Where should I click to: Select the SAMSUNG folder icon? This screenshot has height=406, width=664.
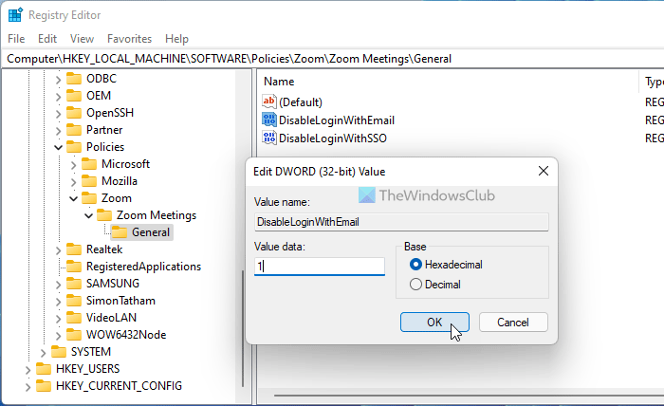click(74, 284)
